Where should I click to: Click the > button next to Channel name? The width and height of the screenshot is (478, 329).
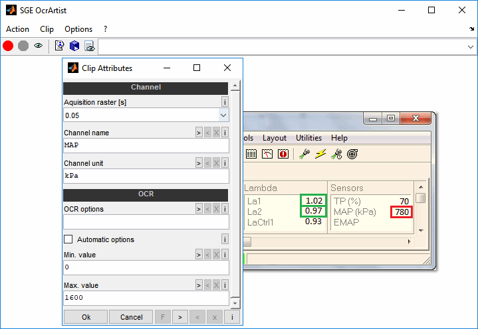pyautogui.click(x=199, y=133)
